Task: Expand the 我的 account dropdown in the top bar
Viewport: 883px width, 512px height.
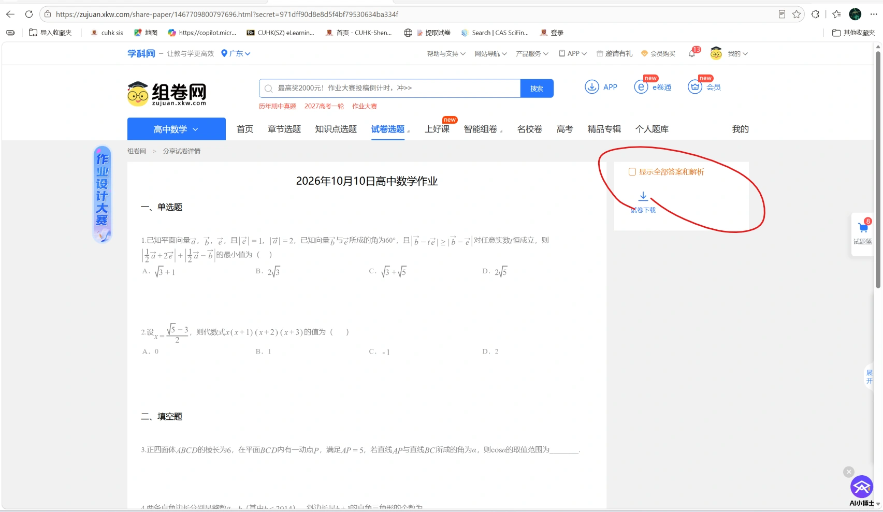Action: [737, 53]
